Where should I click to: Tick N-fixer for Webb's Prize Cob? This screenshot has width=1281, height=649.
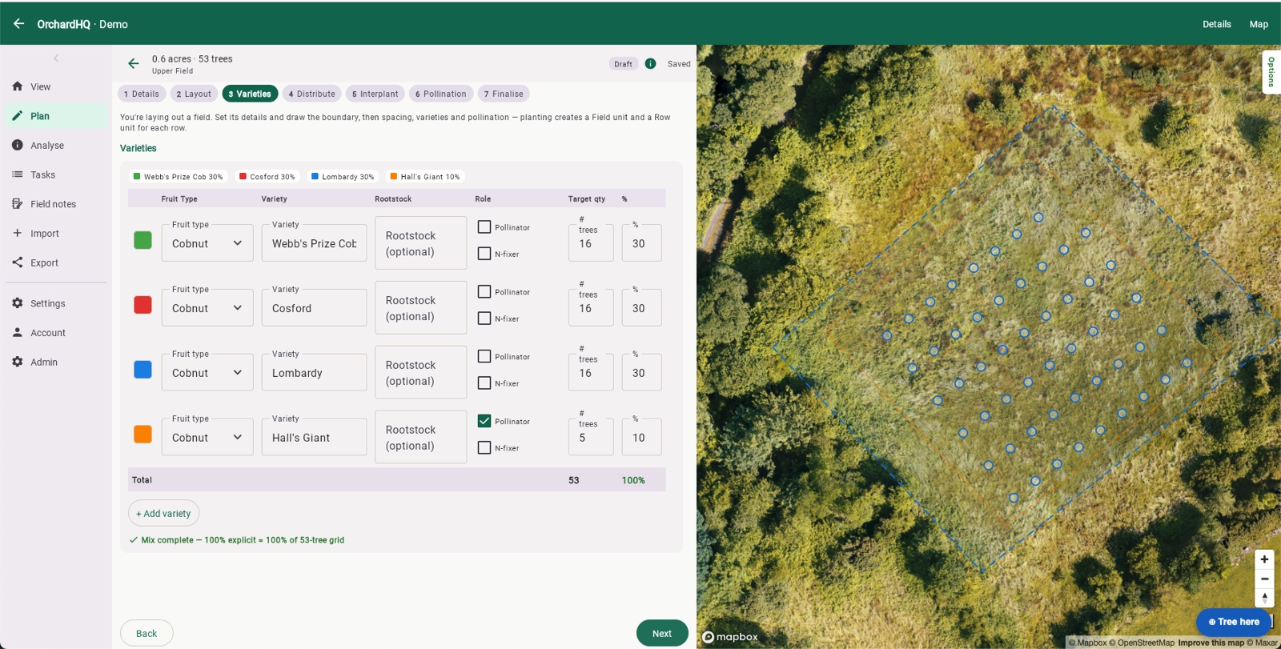point(484,254)
